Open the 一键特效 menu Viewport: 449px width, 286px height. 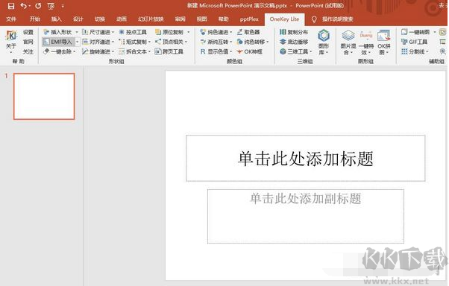366,42
